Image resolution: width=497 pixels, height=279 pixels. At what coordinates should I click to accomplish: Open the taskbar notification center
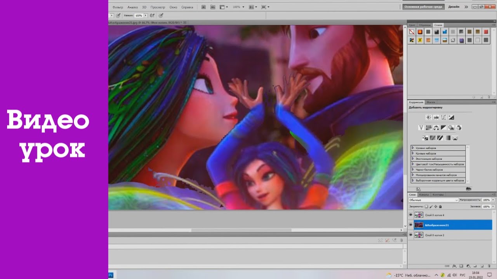489,275
